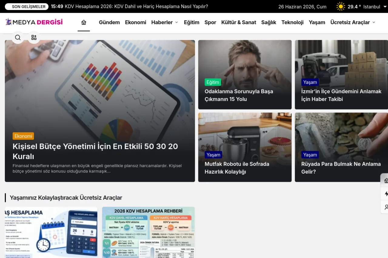Open the widgets grid icon beside search
Screen dimensions: 388x258
(34, 38)
